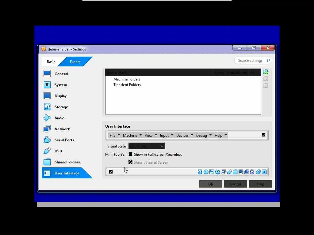
Task: Click the Machine menu item
Action: coord(130,136)
